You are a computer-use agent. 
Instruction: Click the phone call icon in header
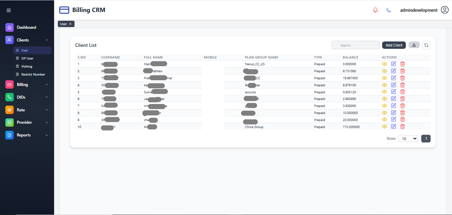click(388, 10)
